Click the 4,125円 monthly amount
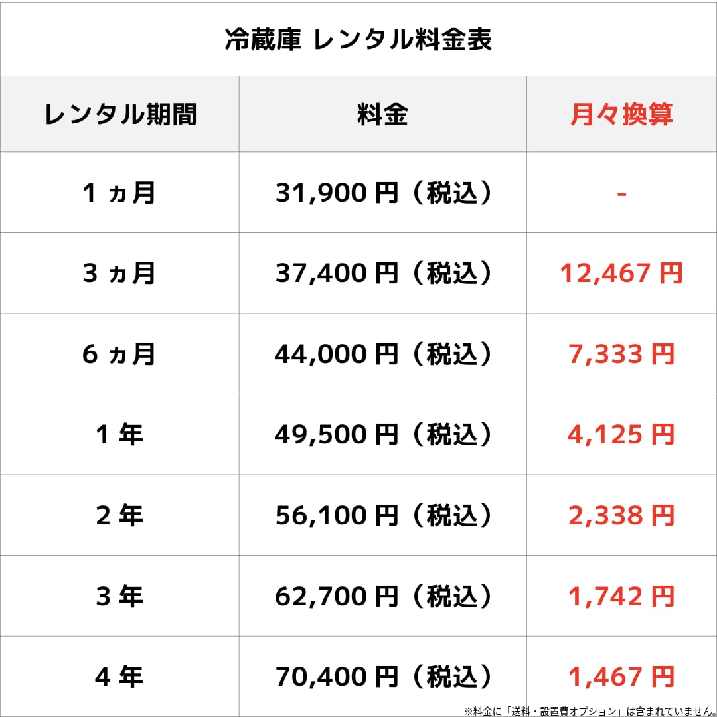Screen dimensions: 717x717 tap(621, 434)
